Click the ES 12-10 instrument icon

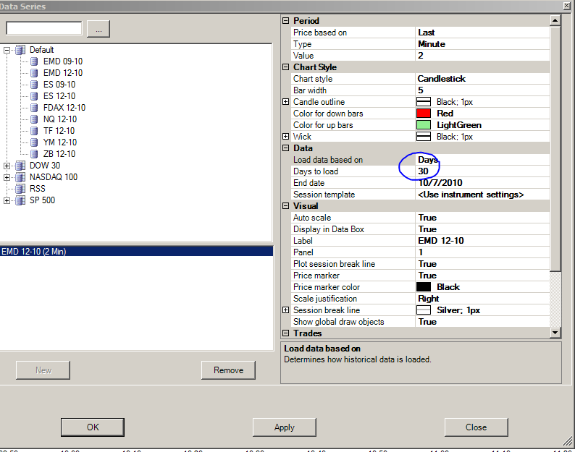[34, 96]
